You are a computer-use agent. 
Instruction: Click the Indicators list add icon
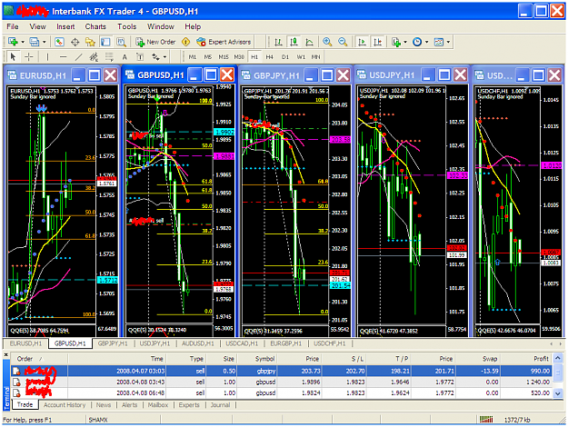pos(396,42)
